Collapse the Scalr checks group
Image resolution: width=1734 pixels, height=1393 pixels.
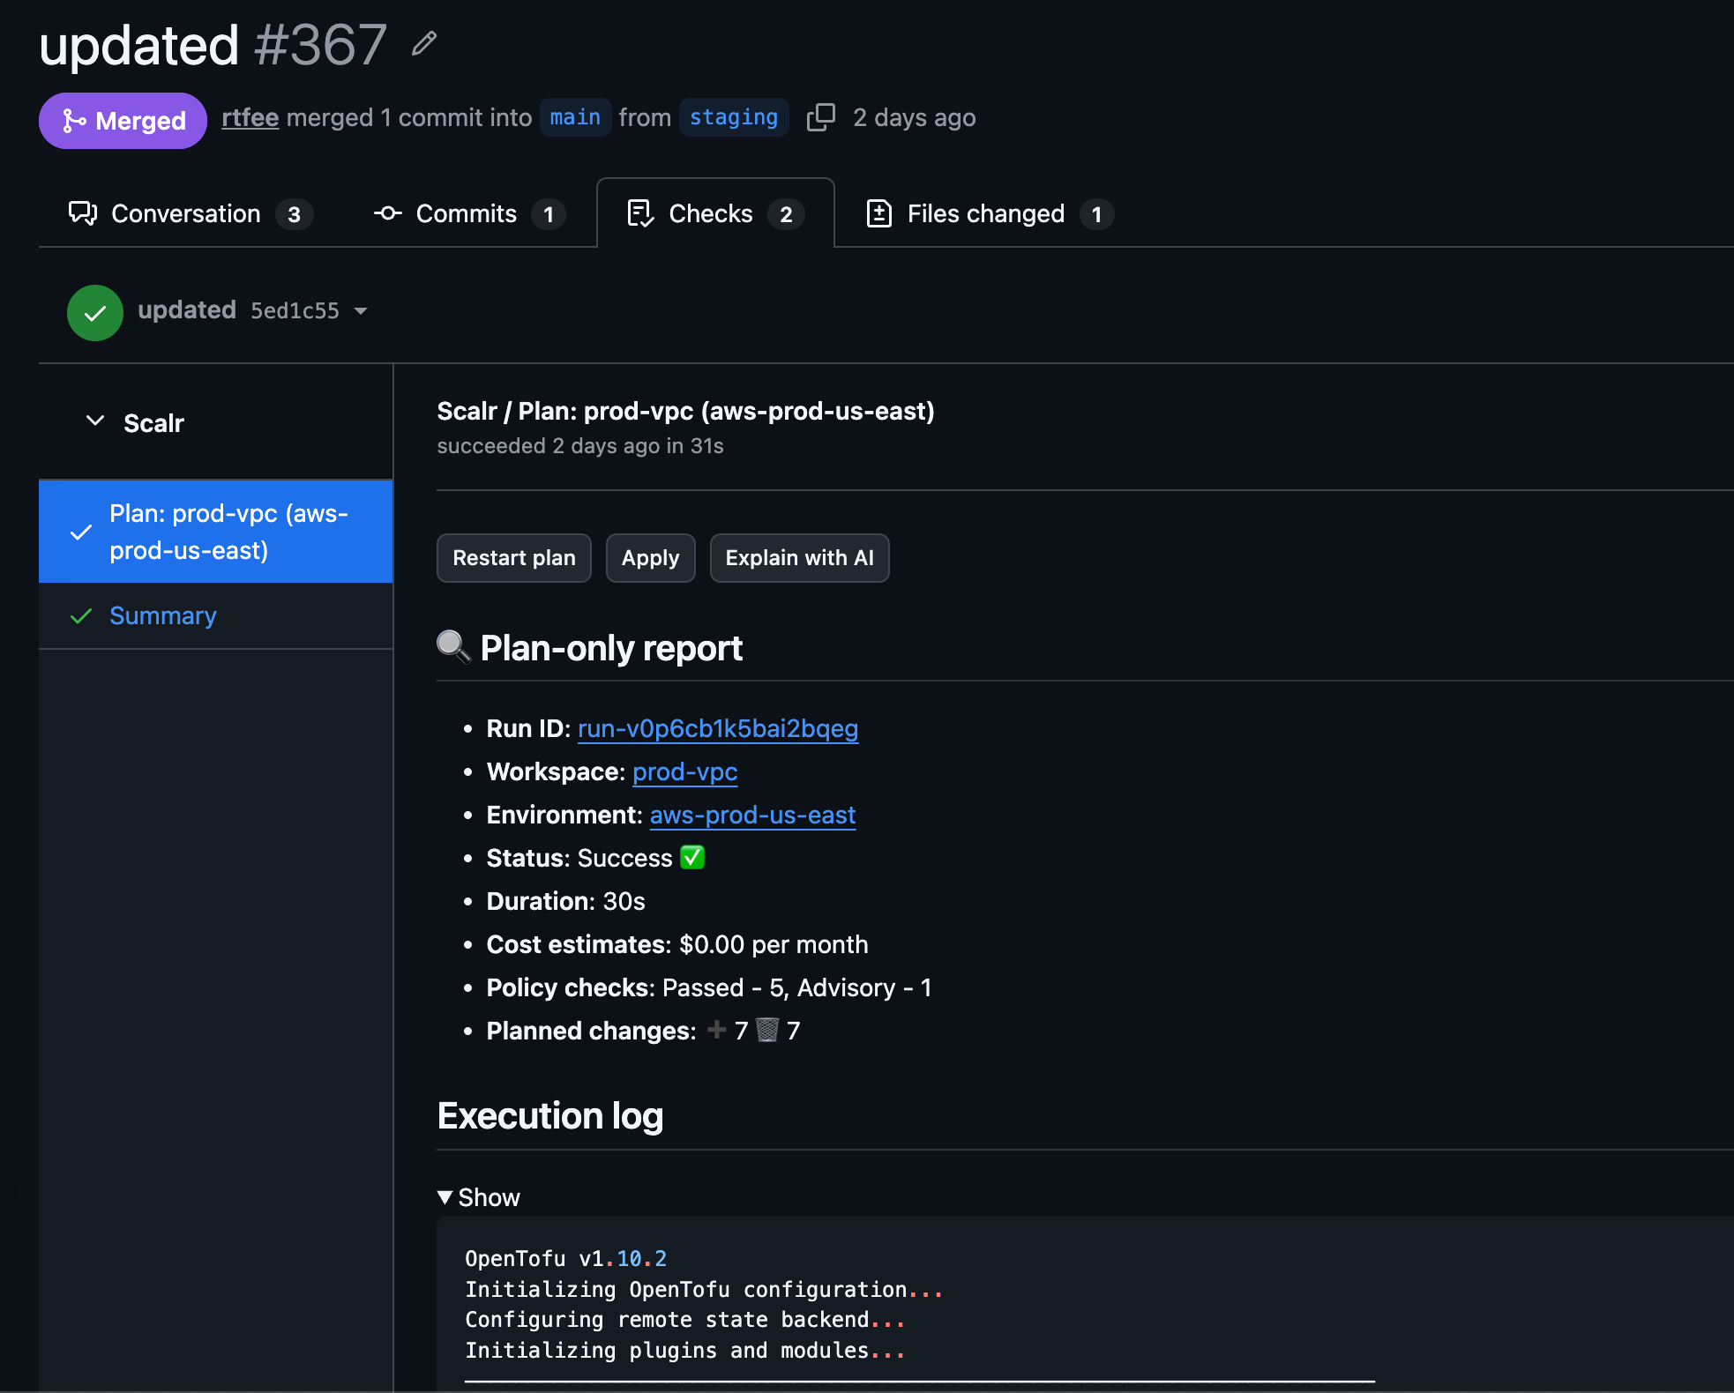click(95, 421)
